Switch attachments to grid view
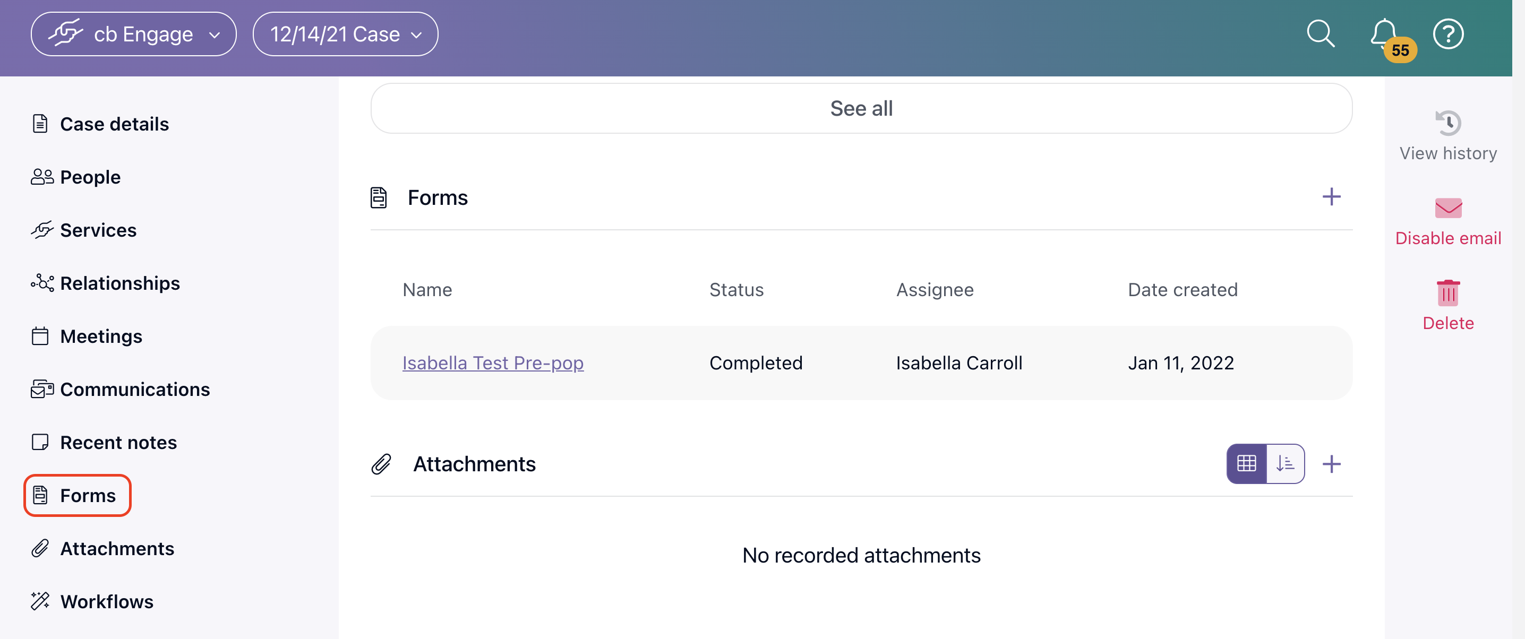 pyautogui.click(x=1247, y=463)
